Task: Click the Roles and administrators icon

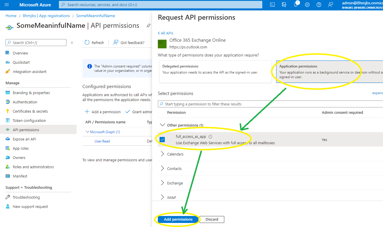Action: pos(8,167)
